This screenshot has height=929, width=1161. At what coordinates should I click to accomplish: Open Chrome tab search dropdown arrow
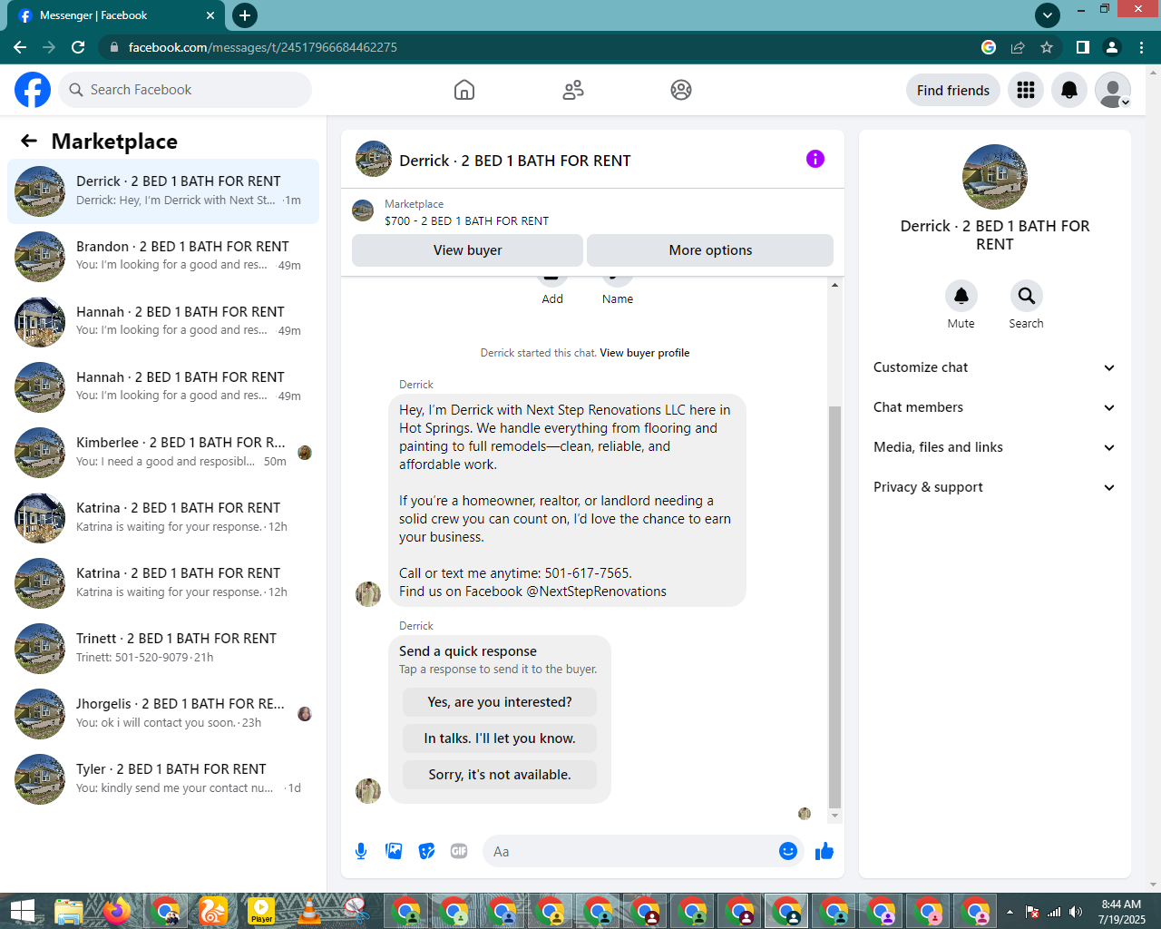click(x=1048, y=15)
